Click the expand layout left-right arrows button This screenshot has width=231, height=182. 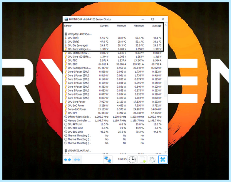[68, 160]
